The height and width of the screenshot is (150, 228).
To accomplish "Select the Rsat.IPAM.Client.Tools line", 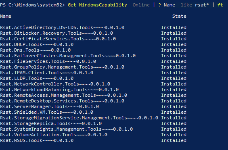I will (x=47, y=73).
